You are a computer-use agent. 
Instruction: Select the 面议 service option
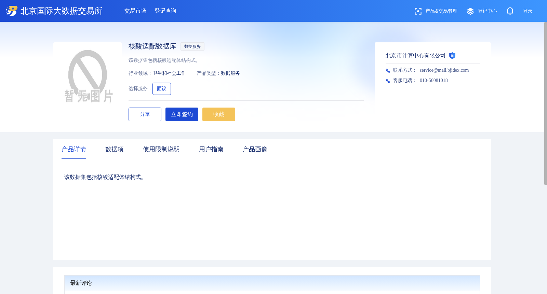(x=162, y=89)
